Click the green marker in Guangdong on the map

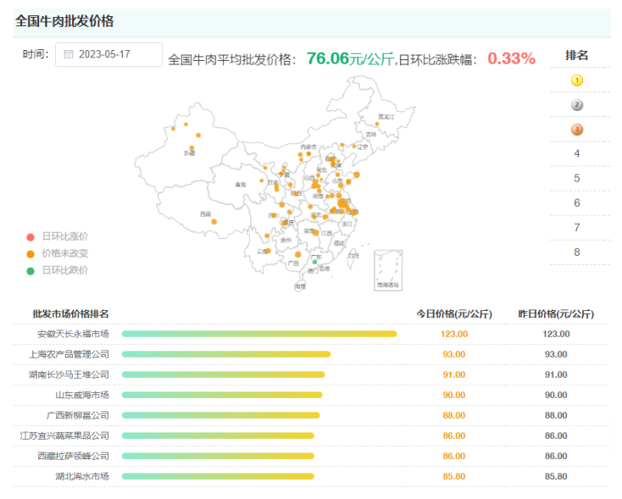pos(315,263)
